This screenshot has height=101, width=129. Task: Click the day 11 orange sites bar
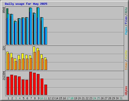(x=46, y=65)
